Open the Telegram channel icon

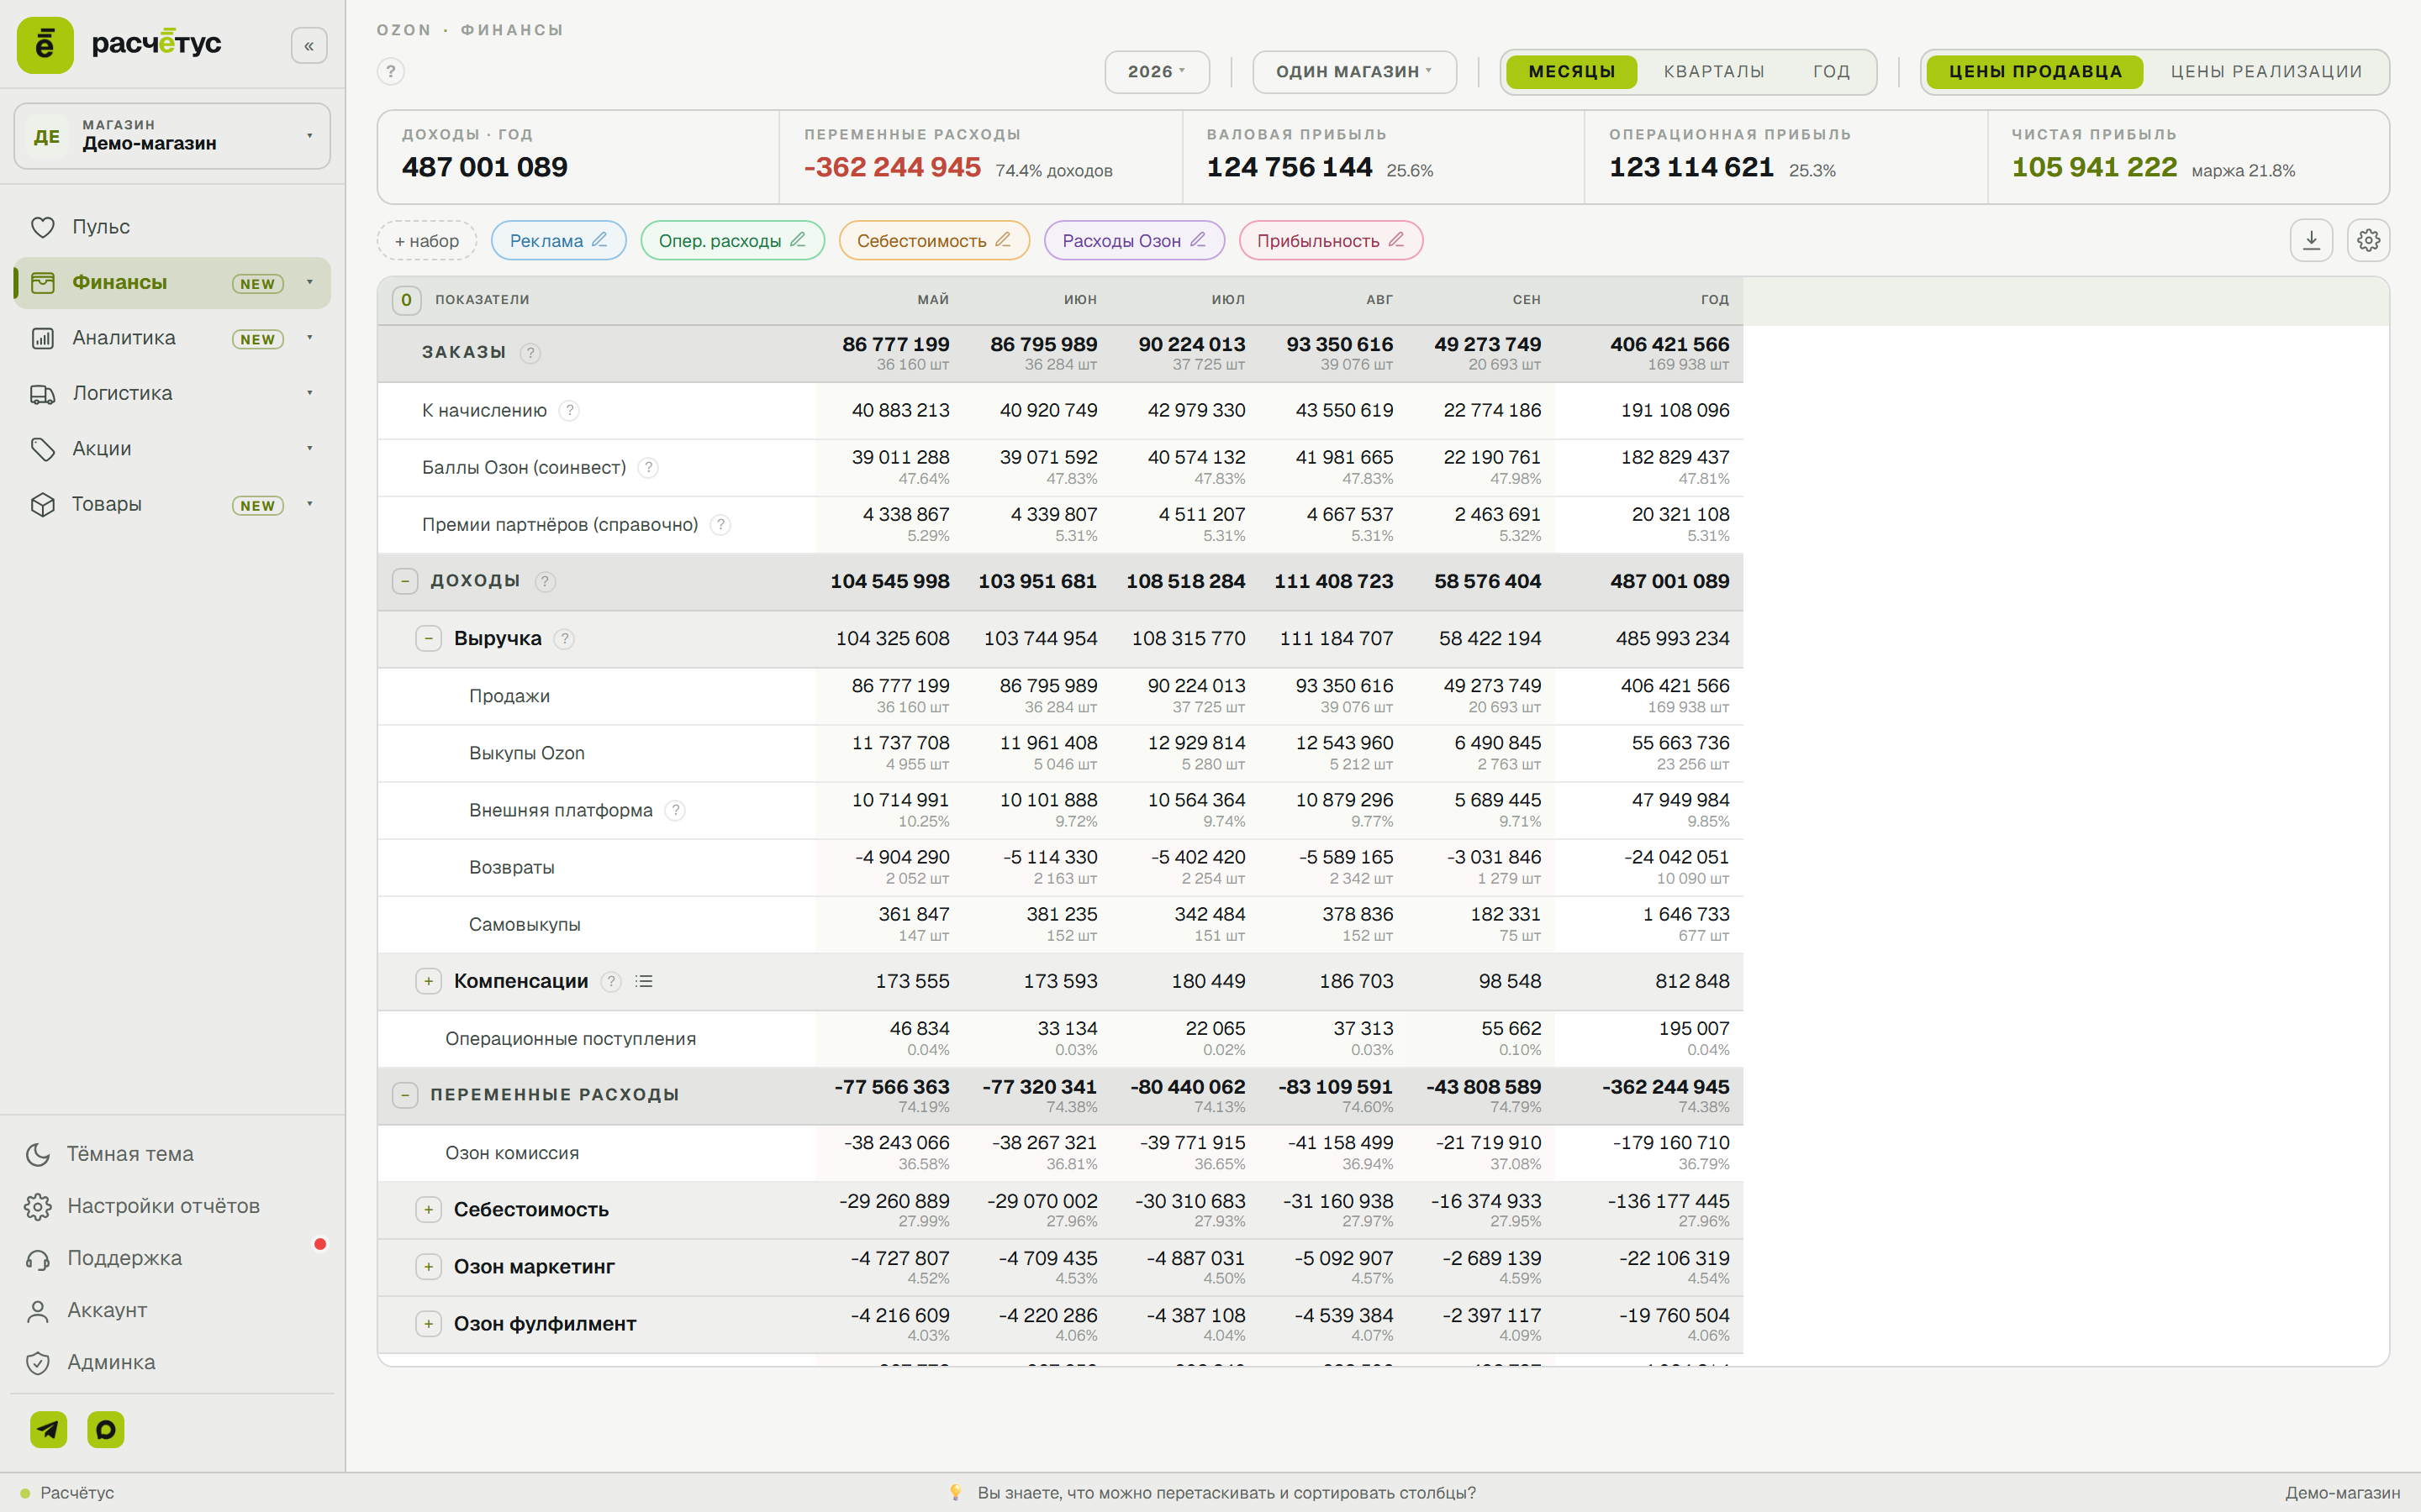tap(48, 1429)
